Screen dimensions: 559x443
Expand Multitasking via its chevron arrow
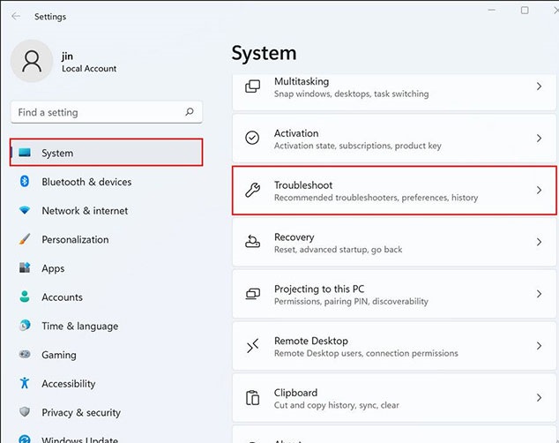pos(539,86)
